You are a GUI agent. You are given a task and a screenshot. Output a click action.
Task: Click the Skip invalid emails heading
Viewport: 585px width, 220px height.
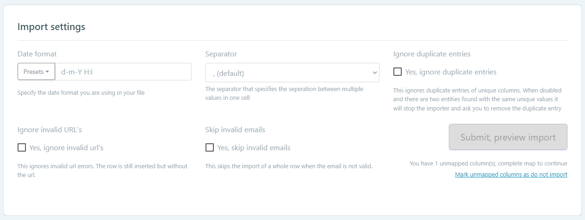coord(235,129)
